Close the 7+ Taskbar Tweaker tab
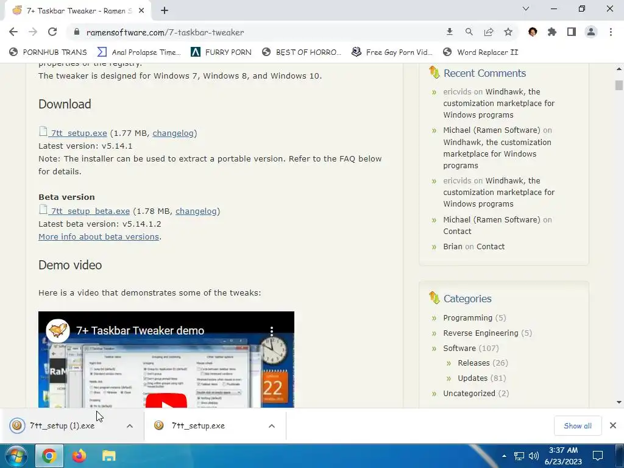The height and width of the screenshot is (468, 624). (141, 11)
